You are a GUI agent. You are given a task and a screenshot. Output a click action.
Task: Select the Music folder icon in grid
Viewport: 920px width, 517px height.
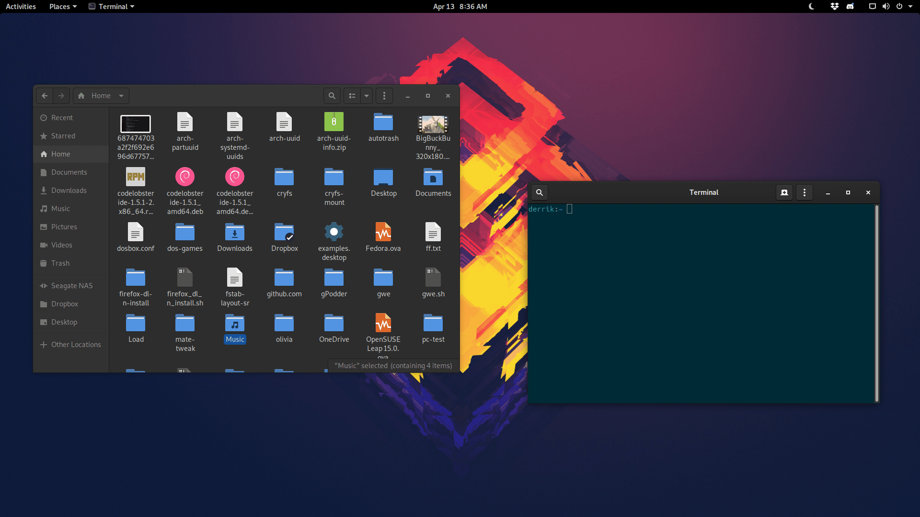(235, 324)
